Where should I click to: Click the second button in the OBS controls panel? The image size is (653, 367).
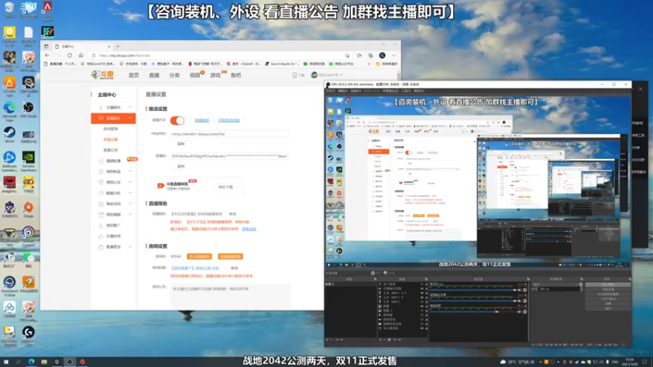point(608,290)
